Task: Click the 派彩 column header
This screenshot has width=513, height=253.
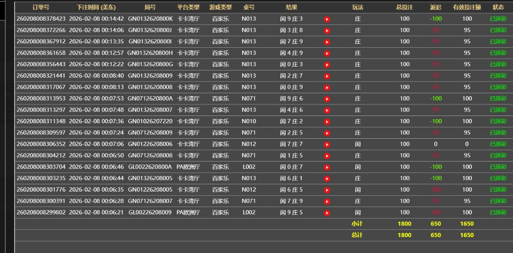Action: [x=436, y=7]
